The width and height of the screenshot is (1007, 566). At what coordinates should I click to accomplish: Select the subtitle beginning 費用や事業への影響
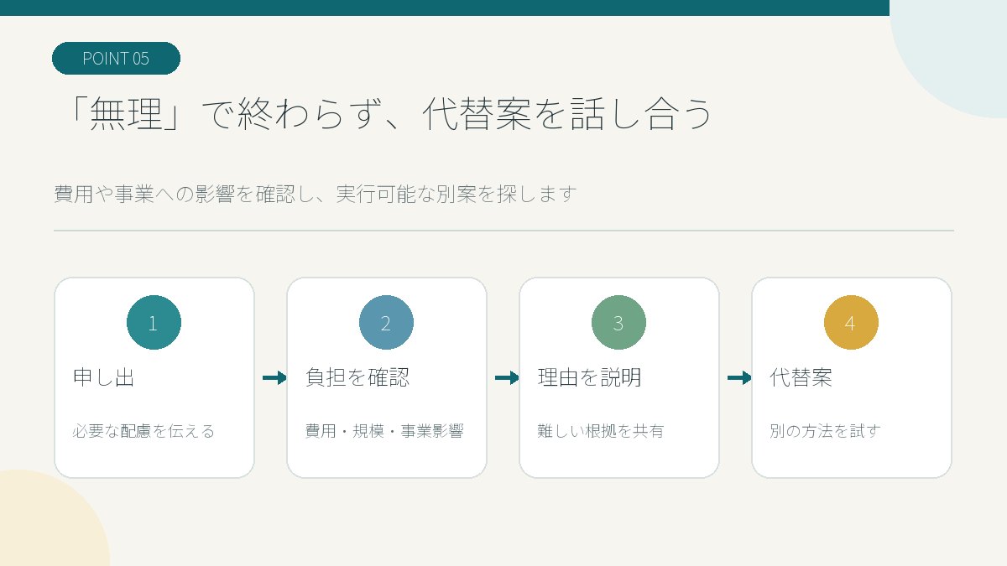(x=316, y=194)
